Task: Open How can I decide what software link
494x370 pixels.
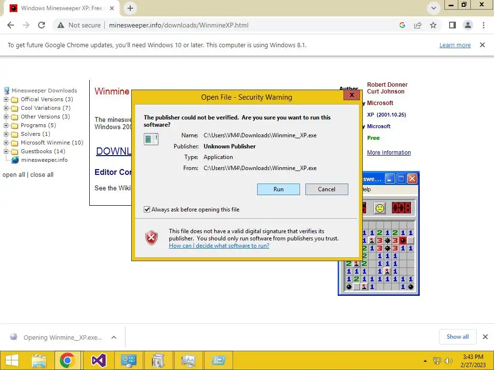Action: [x=219, y=246]
